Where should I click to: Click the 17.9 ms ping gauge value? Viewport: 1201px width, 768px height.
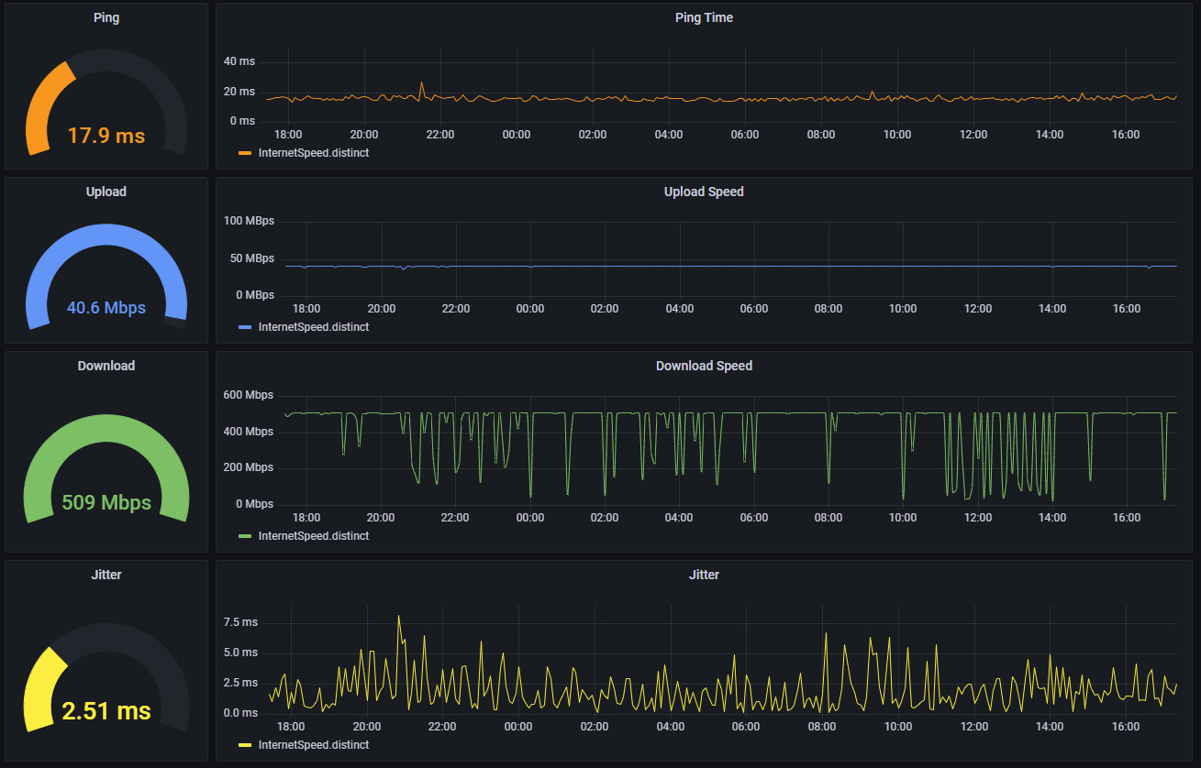(x=106, y=136)
